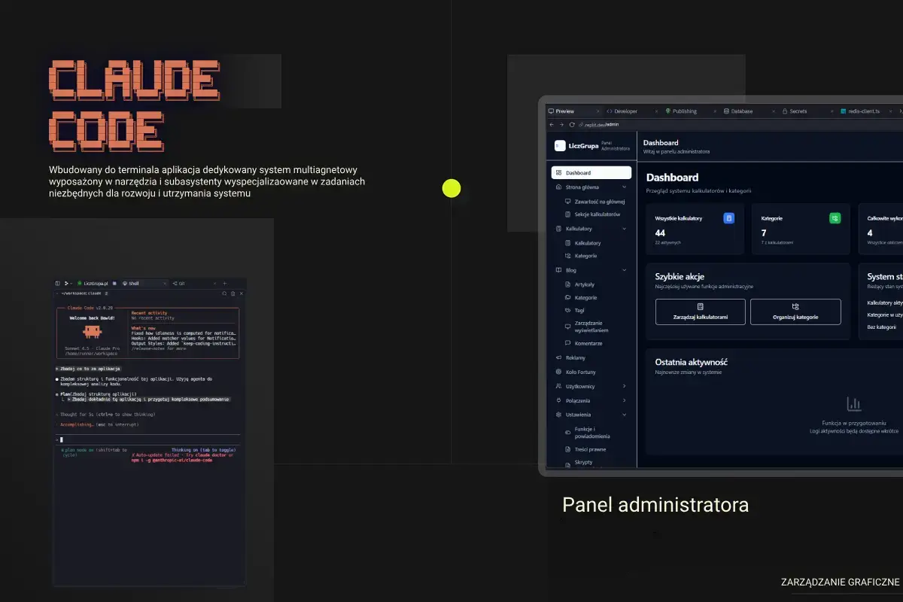903x602 pixels.
Task: Click the blue calculator icon on Wszystkie kalkulatory card
Action: coord(728,218)
